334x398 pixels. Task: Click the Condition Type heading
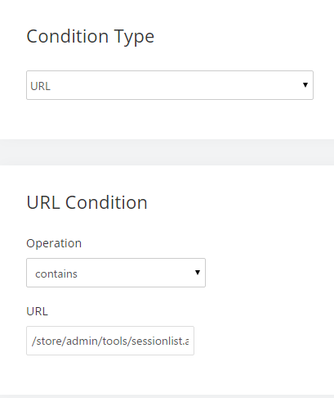(91, 37)
